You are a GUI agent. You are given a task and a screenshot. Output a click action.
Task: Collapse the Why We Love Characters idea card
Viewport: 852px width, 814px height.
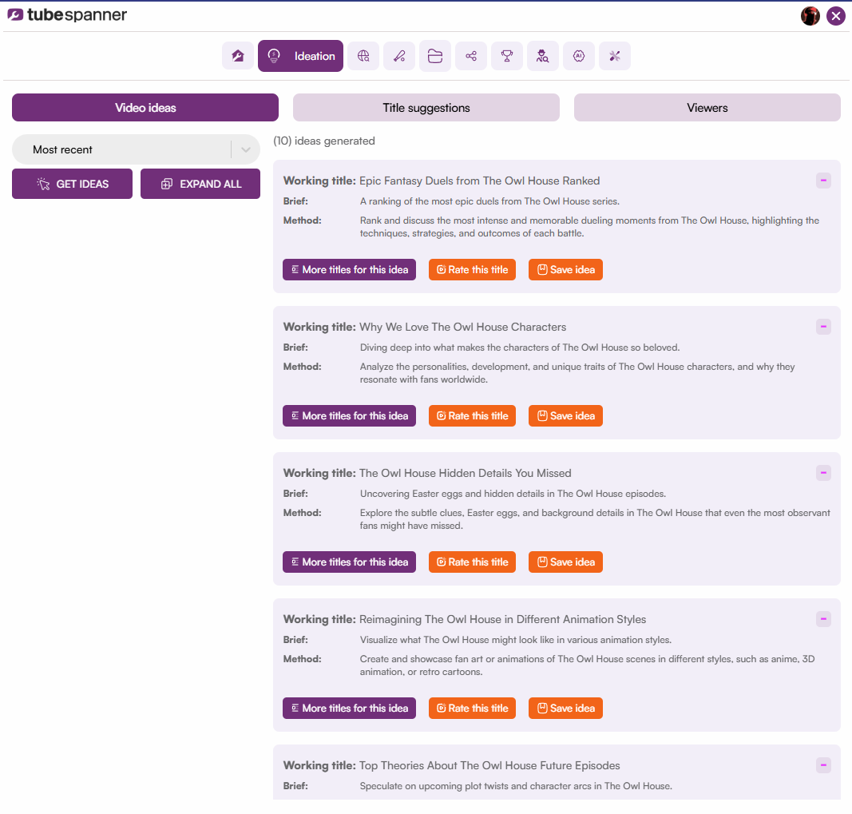[823, 327]
